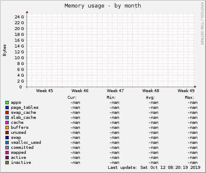Click the 'buffers' legend label
Screen dimensions: 206x173
point(20,128)
